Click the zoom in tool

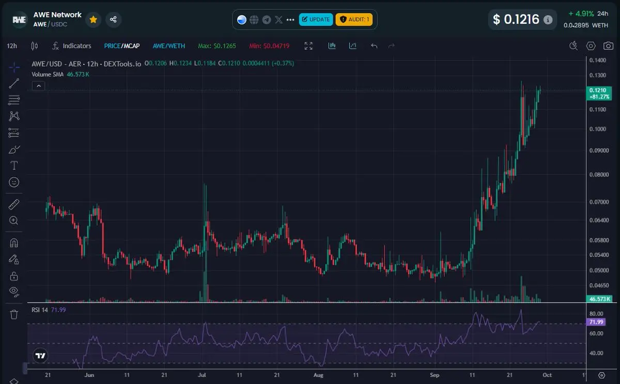click(14, 220)
